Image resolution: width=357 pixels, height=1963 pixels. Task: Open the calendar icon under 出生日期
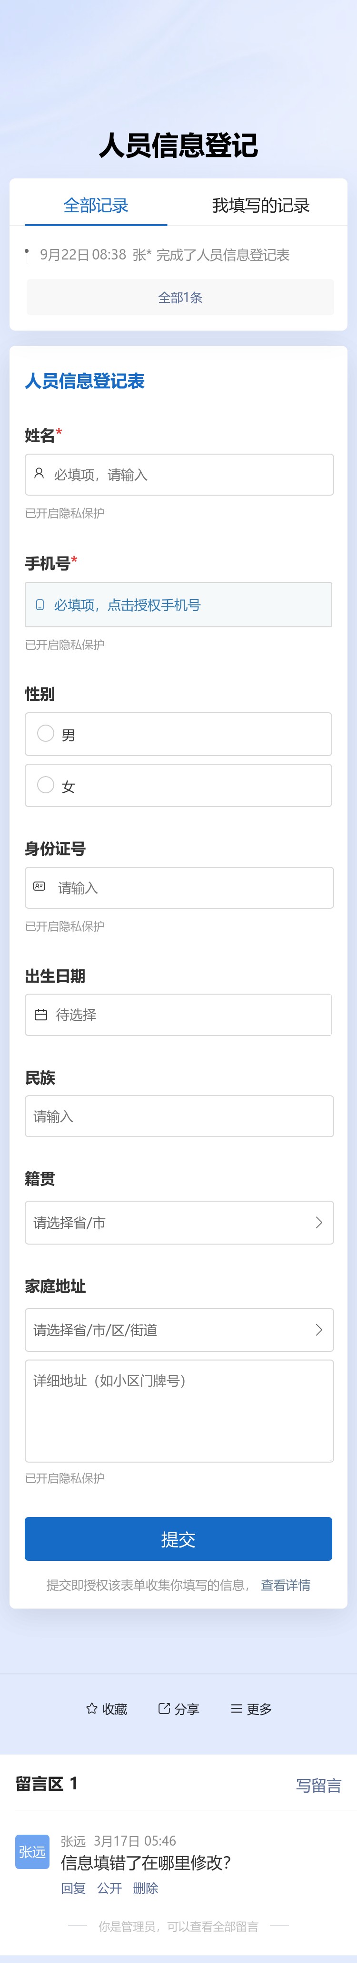tap(40, 1014)
